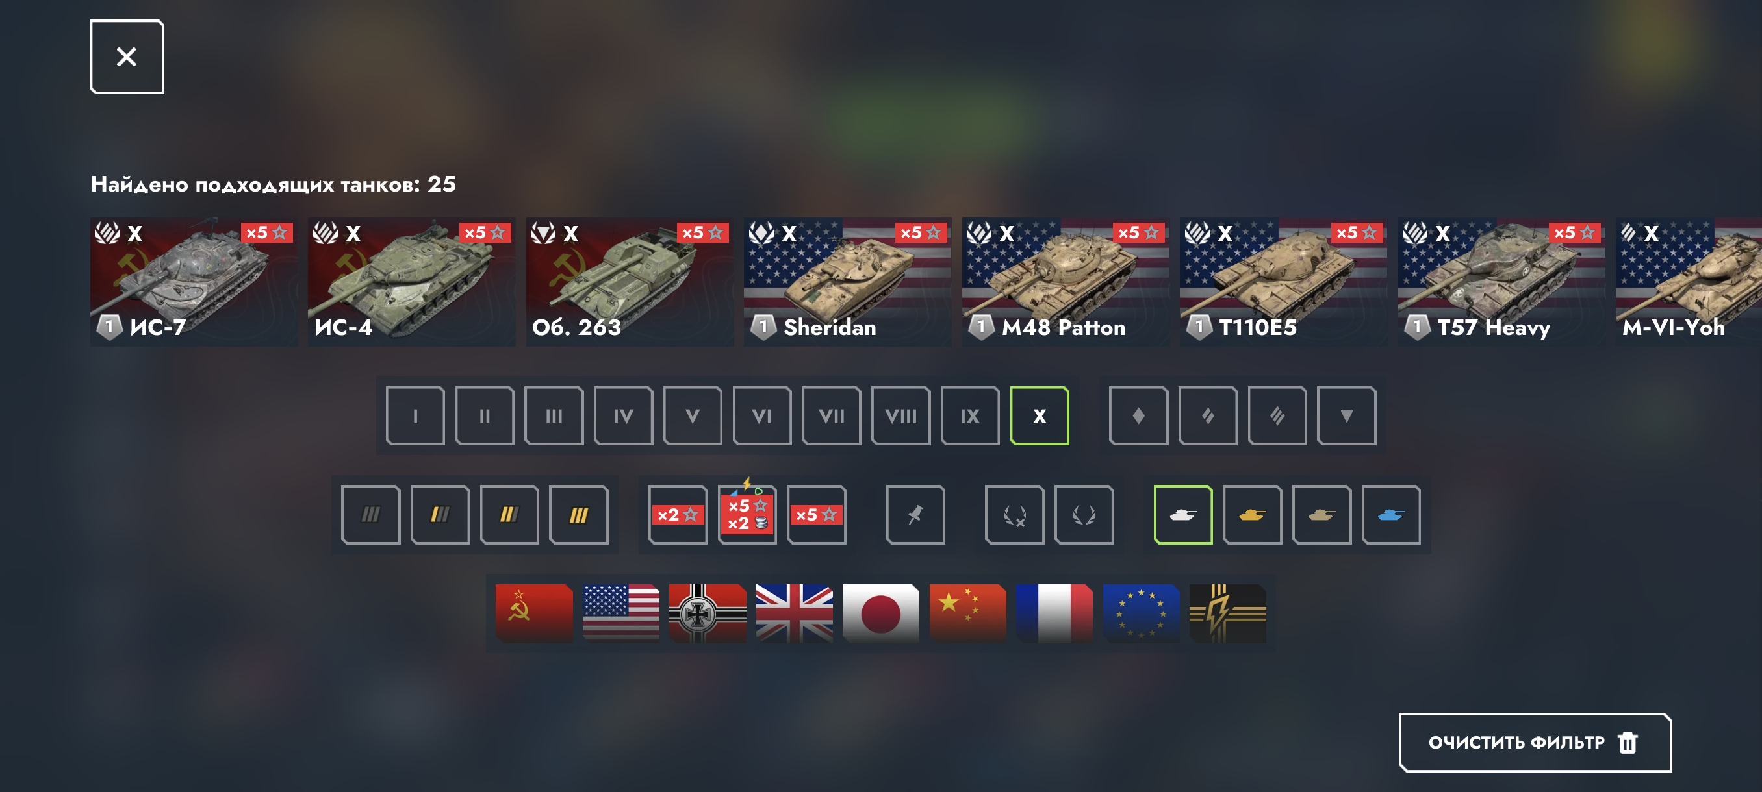The width and height of the screenshot is (1762, 792).
Task: Click the clear filter button
Action: (x=1535, y=742)
